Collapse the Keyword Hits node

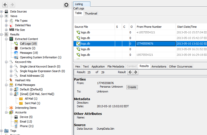tap(6, 62)
